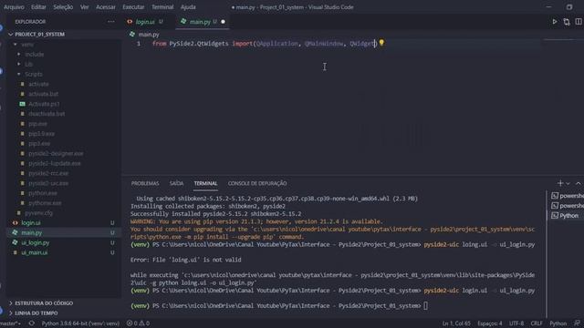Open login.ui from the explorer tree
Screen dimensions: 584x328
30,223
